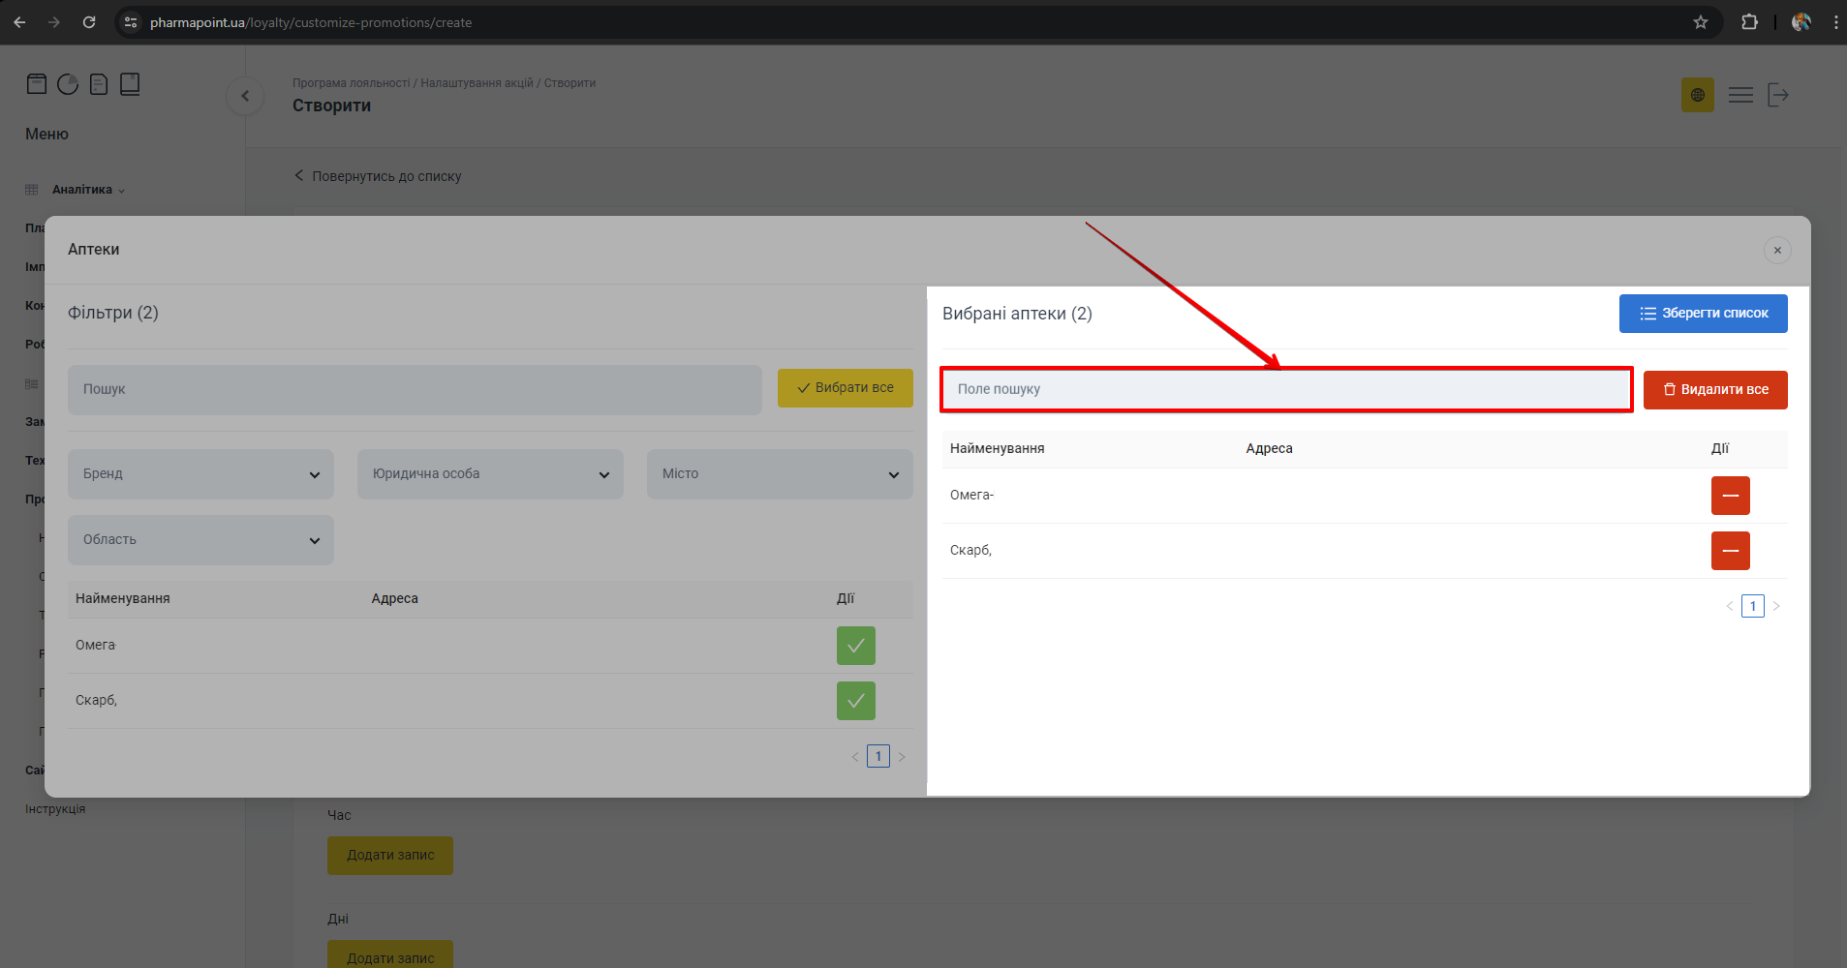
Task: Open the Місто dropdown filter
Action: coord(780,474)
